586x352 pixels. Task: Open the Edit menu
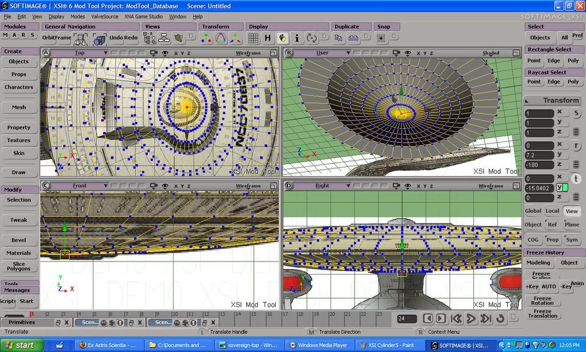(x=22, y=17)
